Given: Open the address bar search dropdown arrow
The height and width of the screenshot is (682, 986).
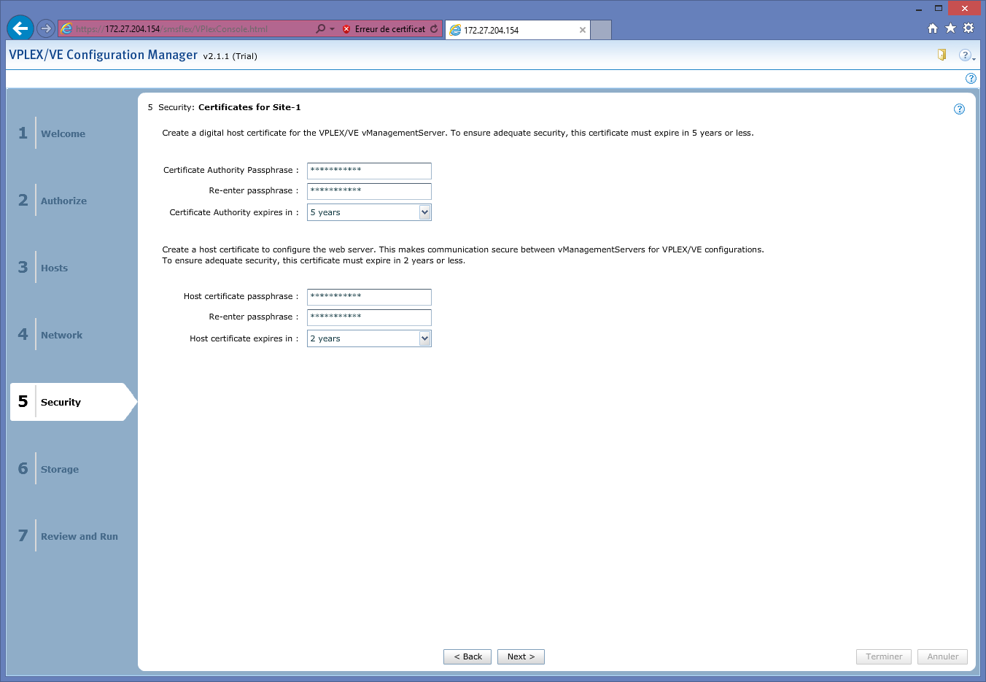Looking at the screenshot, I should pyautogui.click(x=332, y=29).
